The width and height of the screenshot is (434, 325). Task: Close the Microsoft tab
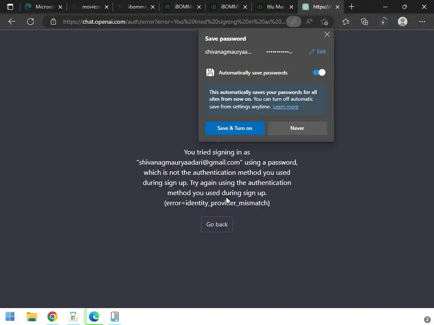60,7
